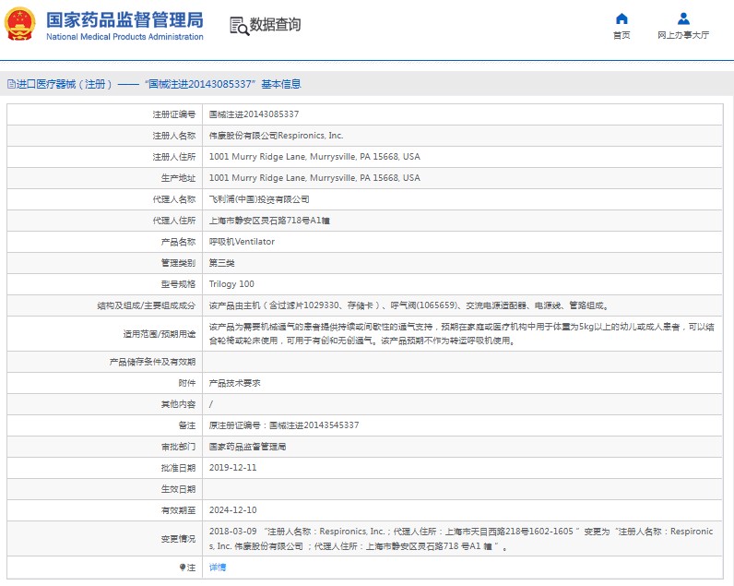Select 飞利浦(中国)投资有限公司 cell

[259, 199]
